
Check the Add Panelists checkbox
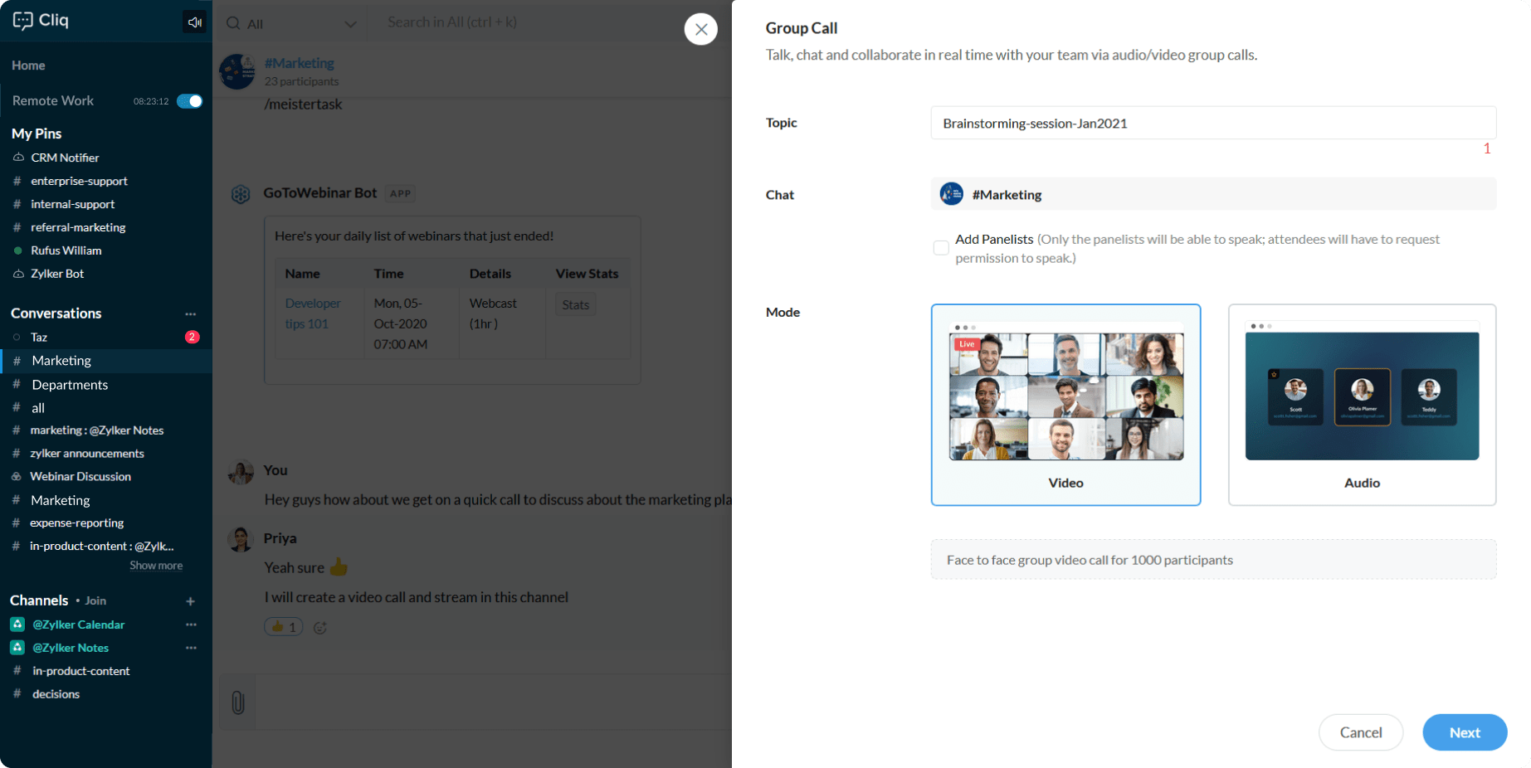pos(941,248)
